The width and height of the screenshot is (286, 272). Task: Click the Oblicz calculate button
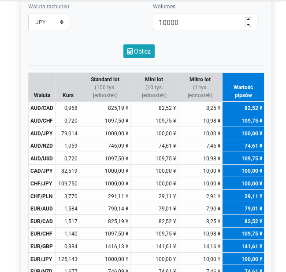click(139, 51)
